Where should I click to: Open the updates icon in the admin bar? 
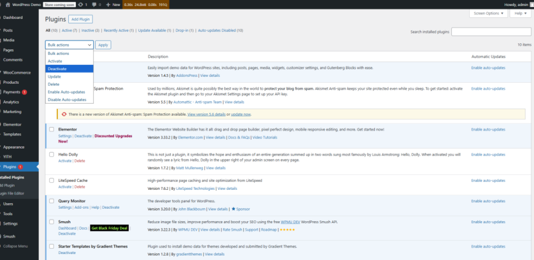click(x=81, y=5)
